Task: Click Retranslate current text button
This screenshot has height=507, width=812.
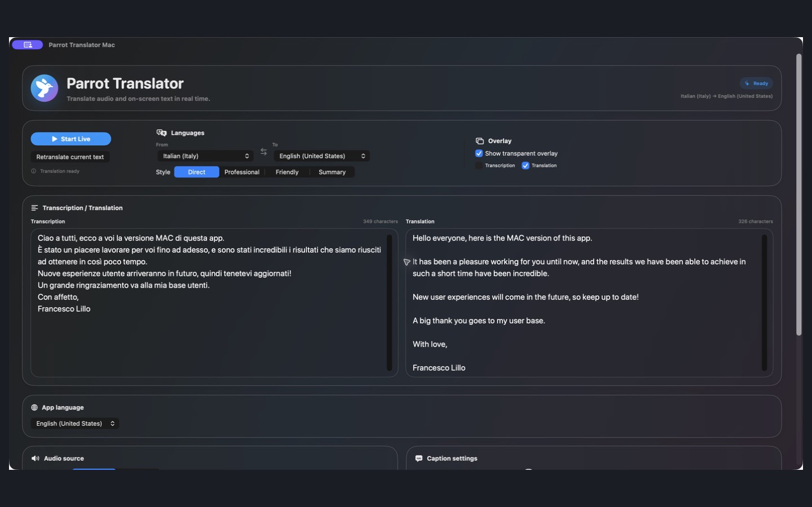Action: (x=70, y=157)
